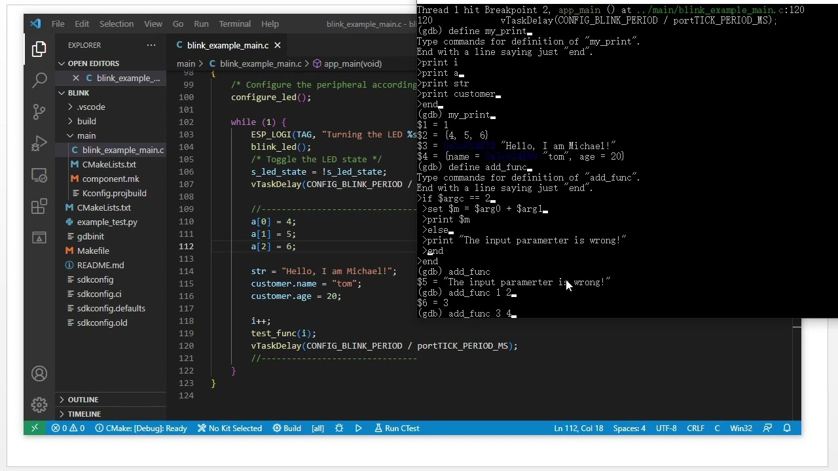Open the Search view in activity bar
This screenshot has height=471, width=838.
39,80
